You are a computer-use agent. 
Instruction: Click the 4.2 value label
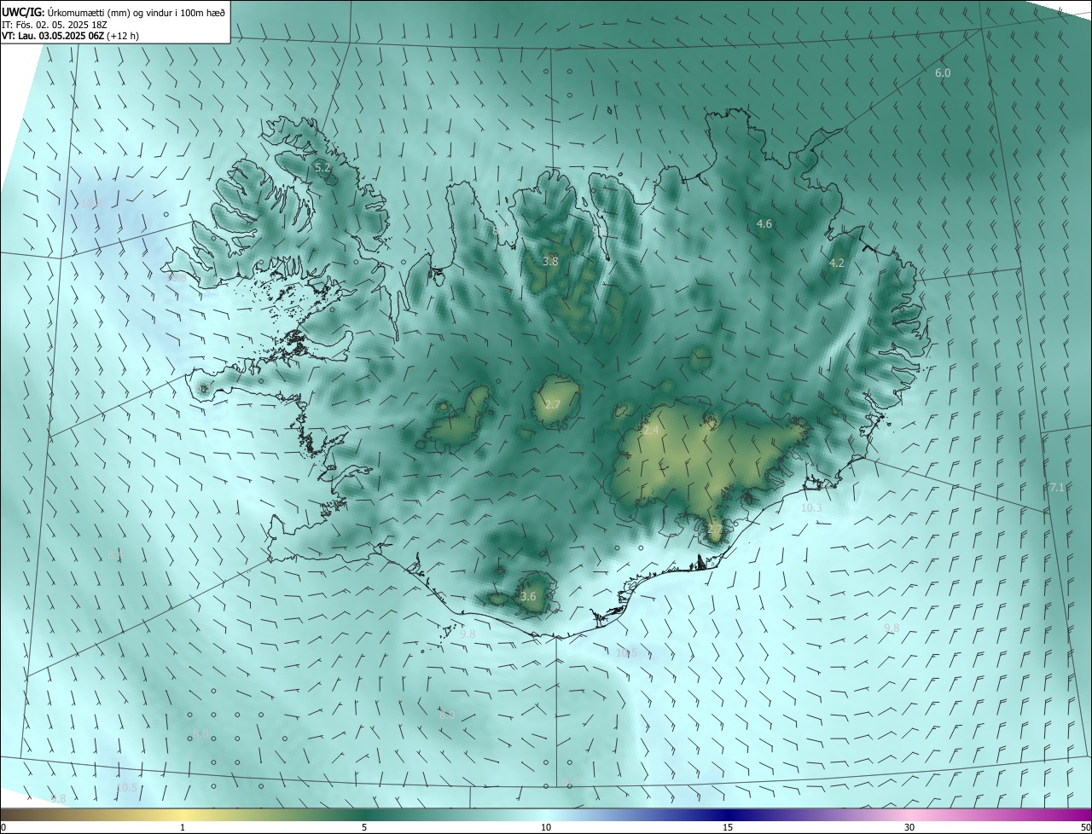pos(837,264)
